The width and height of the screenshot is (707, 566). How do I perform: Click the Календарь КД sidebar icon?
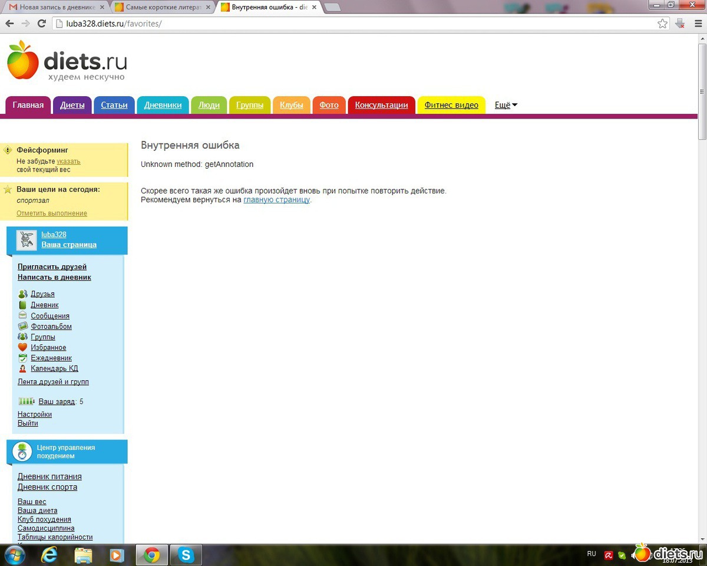(22, 368)
